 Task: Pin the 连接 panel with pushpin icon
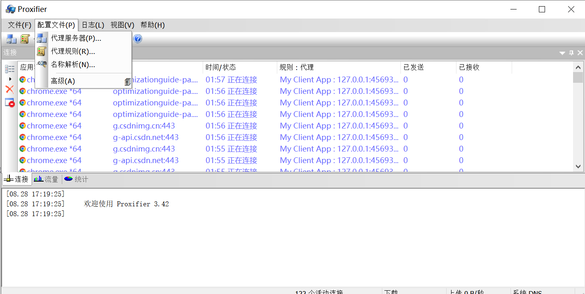click(x=571, y=53)
